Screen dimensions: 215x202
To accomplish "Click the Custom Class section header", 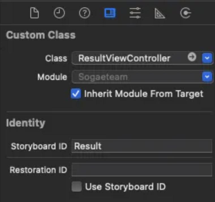I will 41,35.
